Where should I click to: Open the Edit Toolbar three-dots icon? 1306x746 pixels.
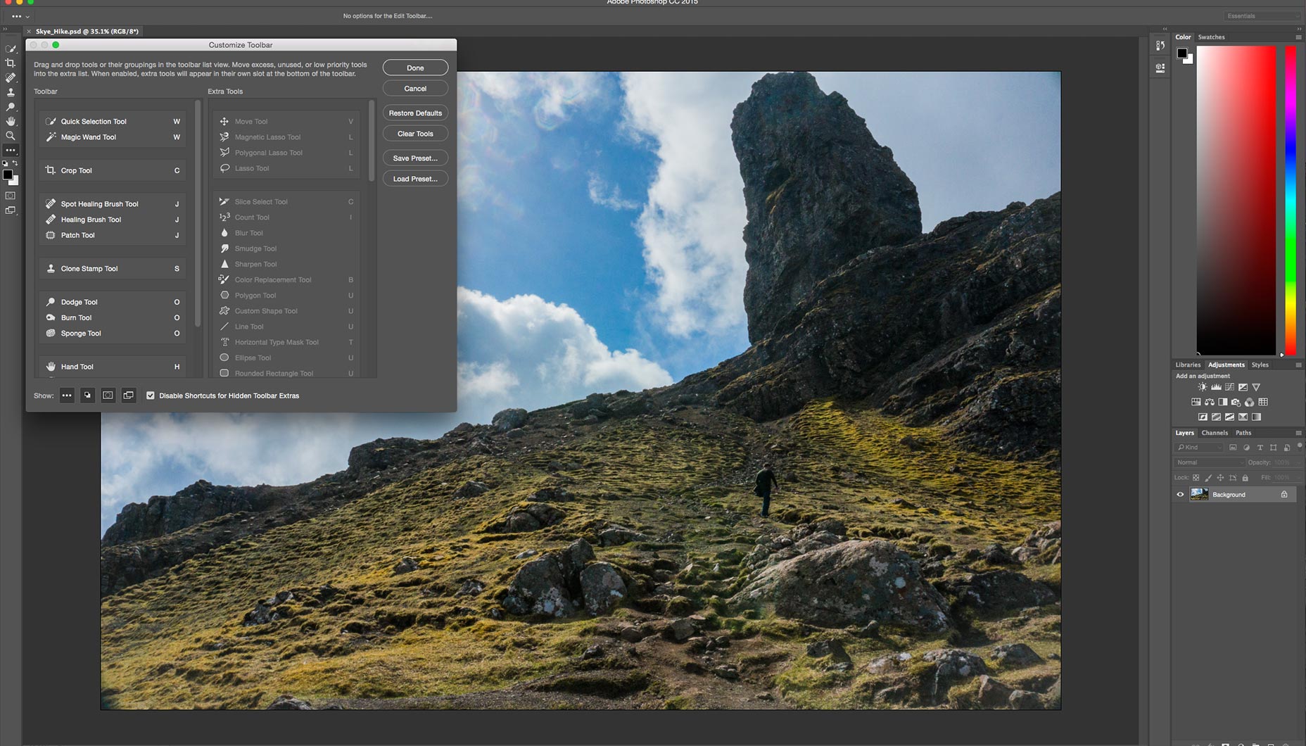[11, 151]
